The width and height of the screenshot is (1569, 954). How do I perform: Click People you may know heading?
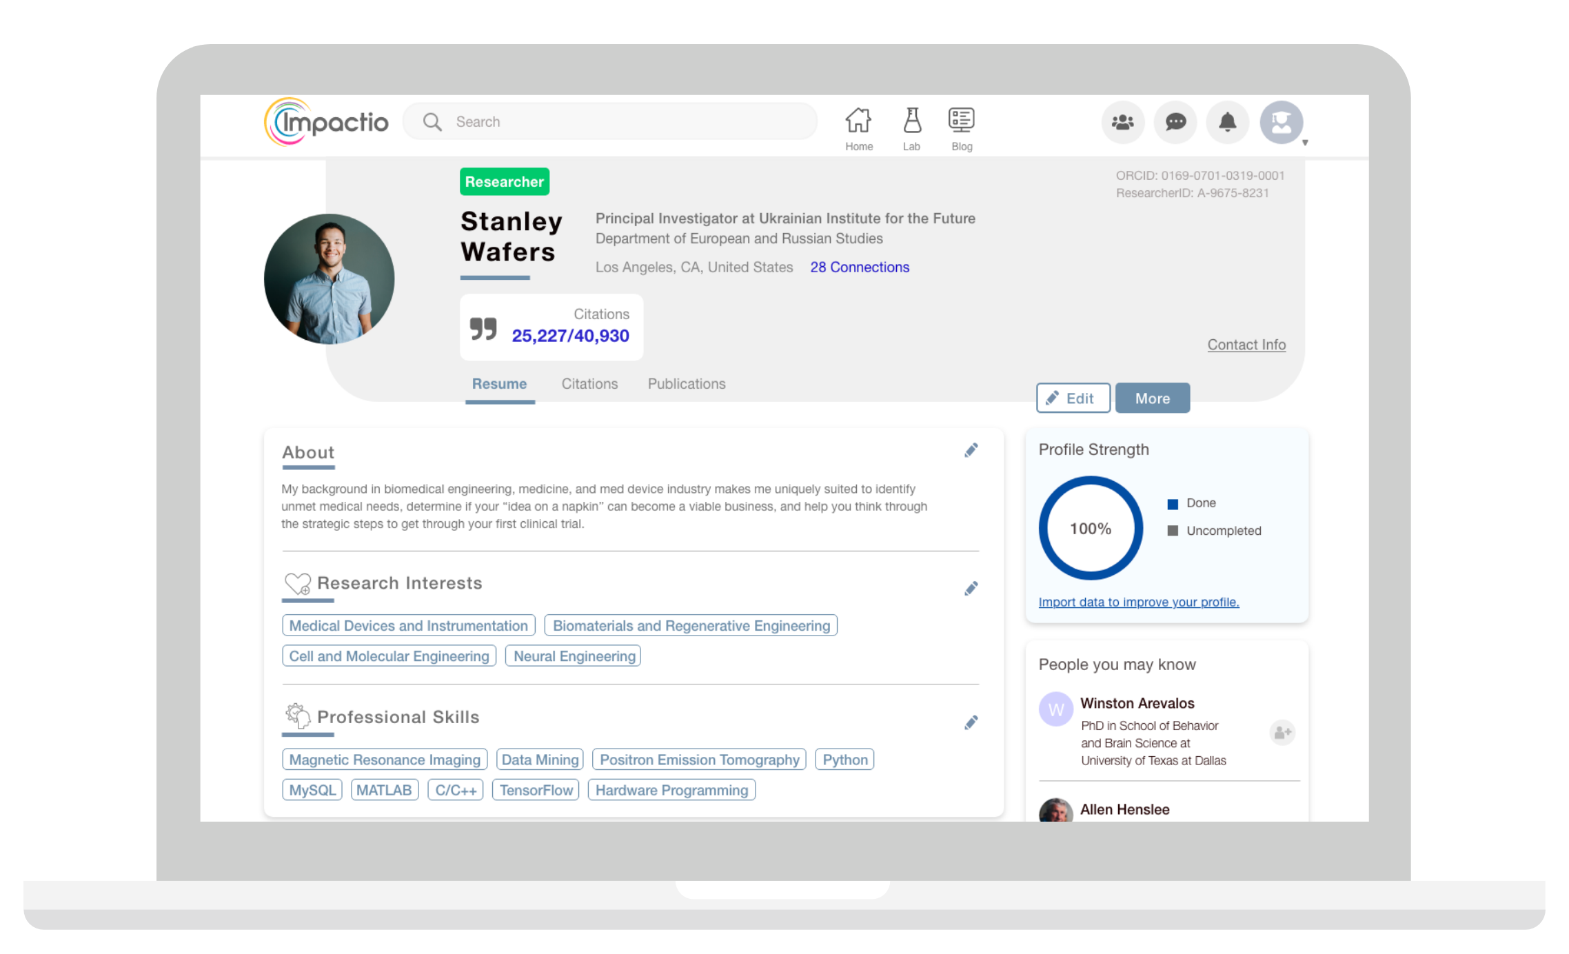(x=1117, y=664)
